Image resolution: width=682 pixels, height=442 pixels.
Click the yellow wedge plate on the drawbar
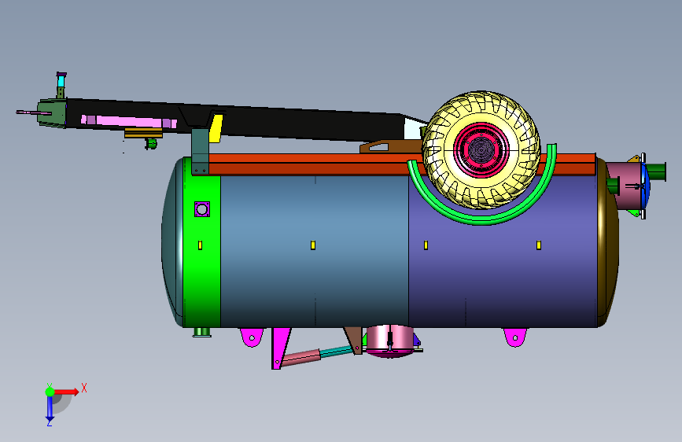click(x=216, y=129)
